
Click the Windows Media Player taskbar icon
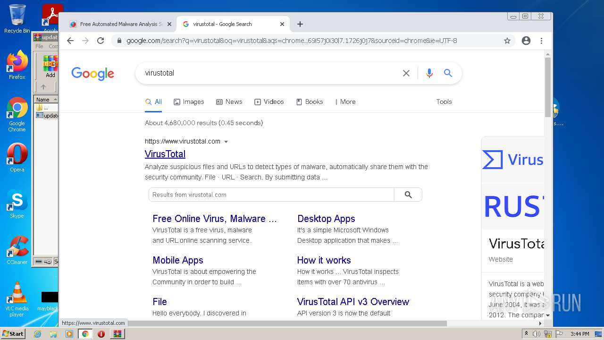tap(69, 334)
